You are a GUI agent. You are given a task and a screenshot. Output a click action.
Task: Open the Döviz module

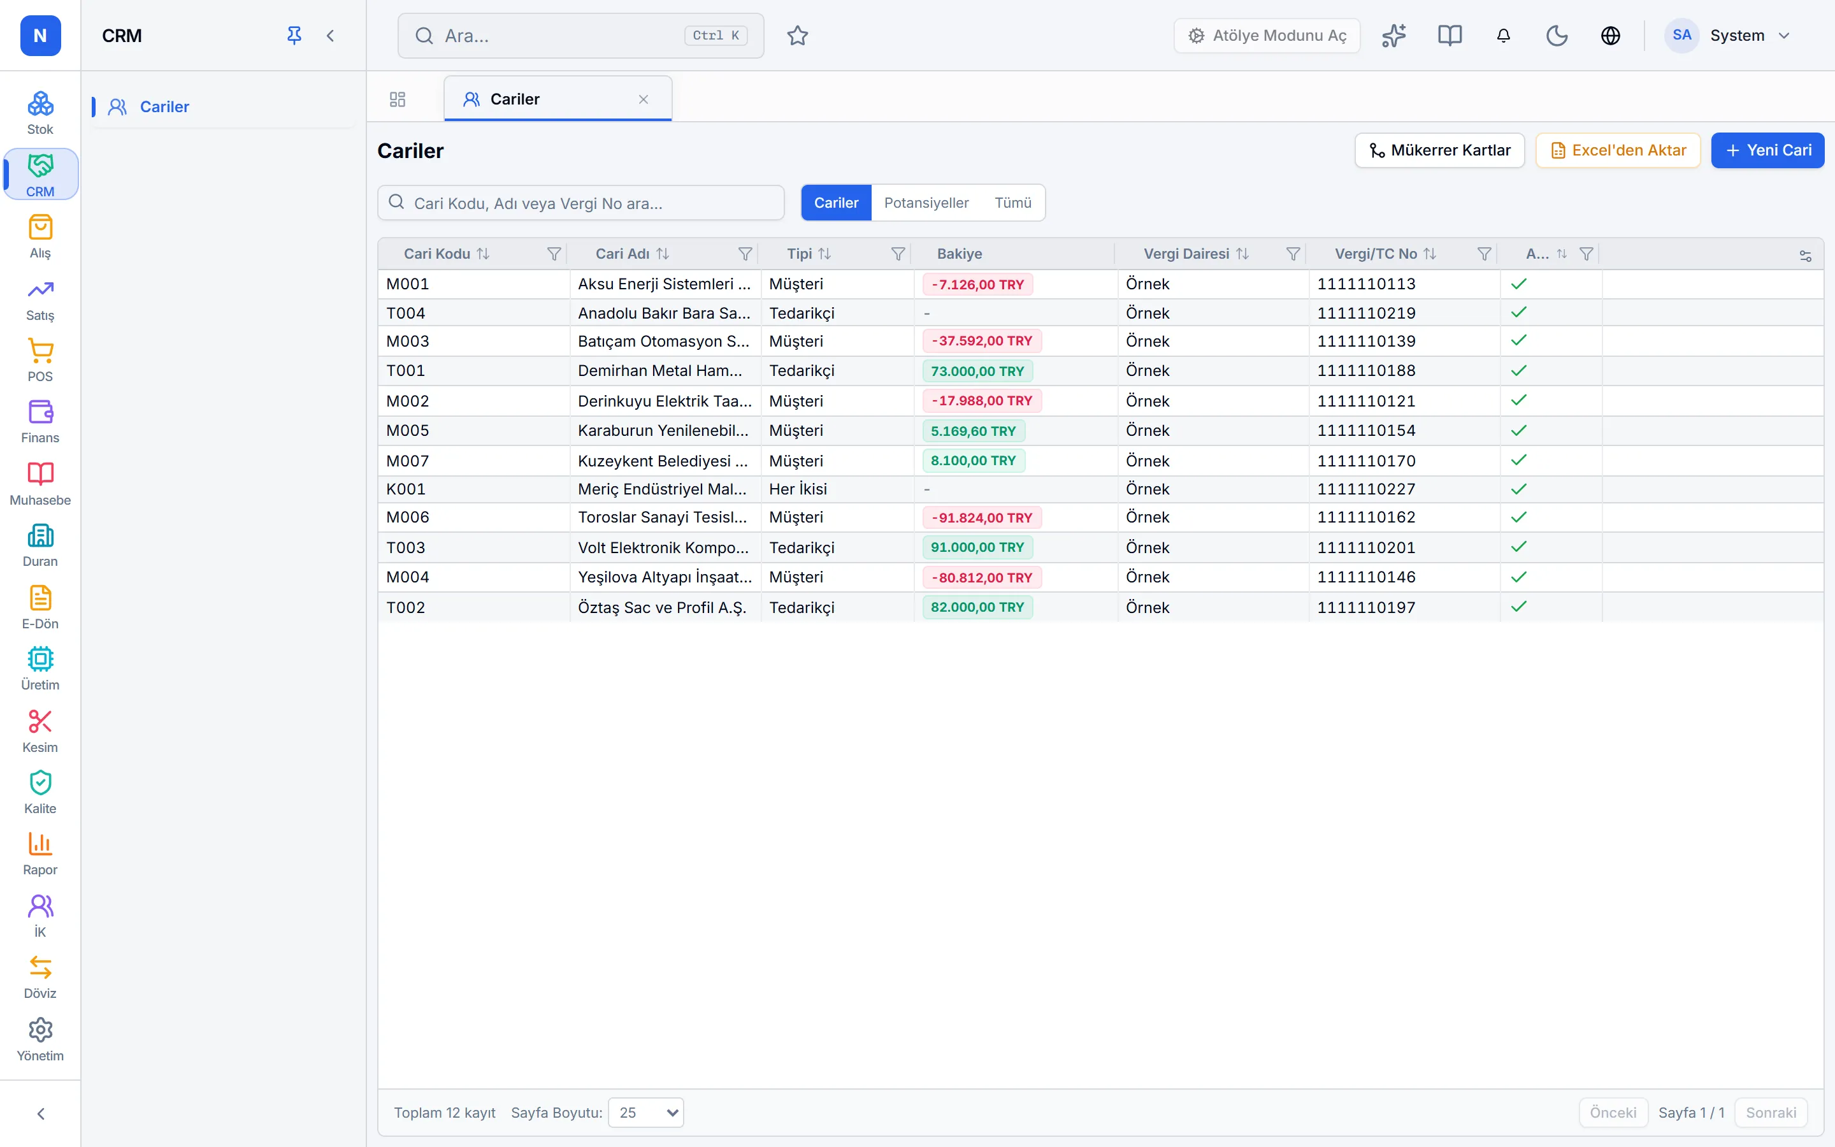[40, 977]
